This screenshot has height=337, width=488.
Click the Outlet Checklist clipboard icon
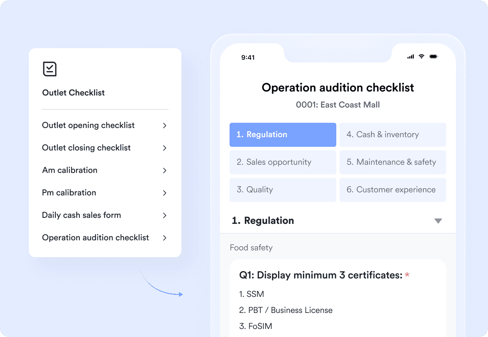coord(50,69)
